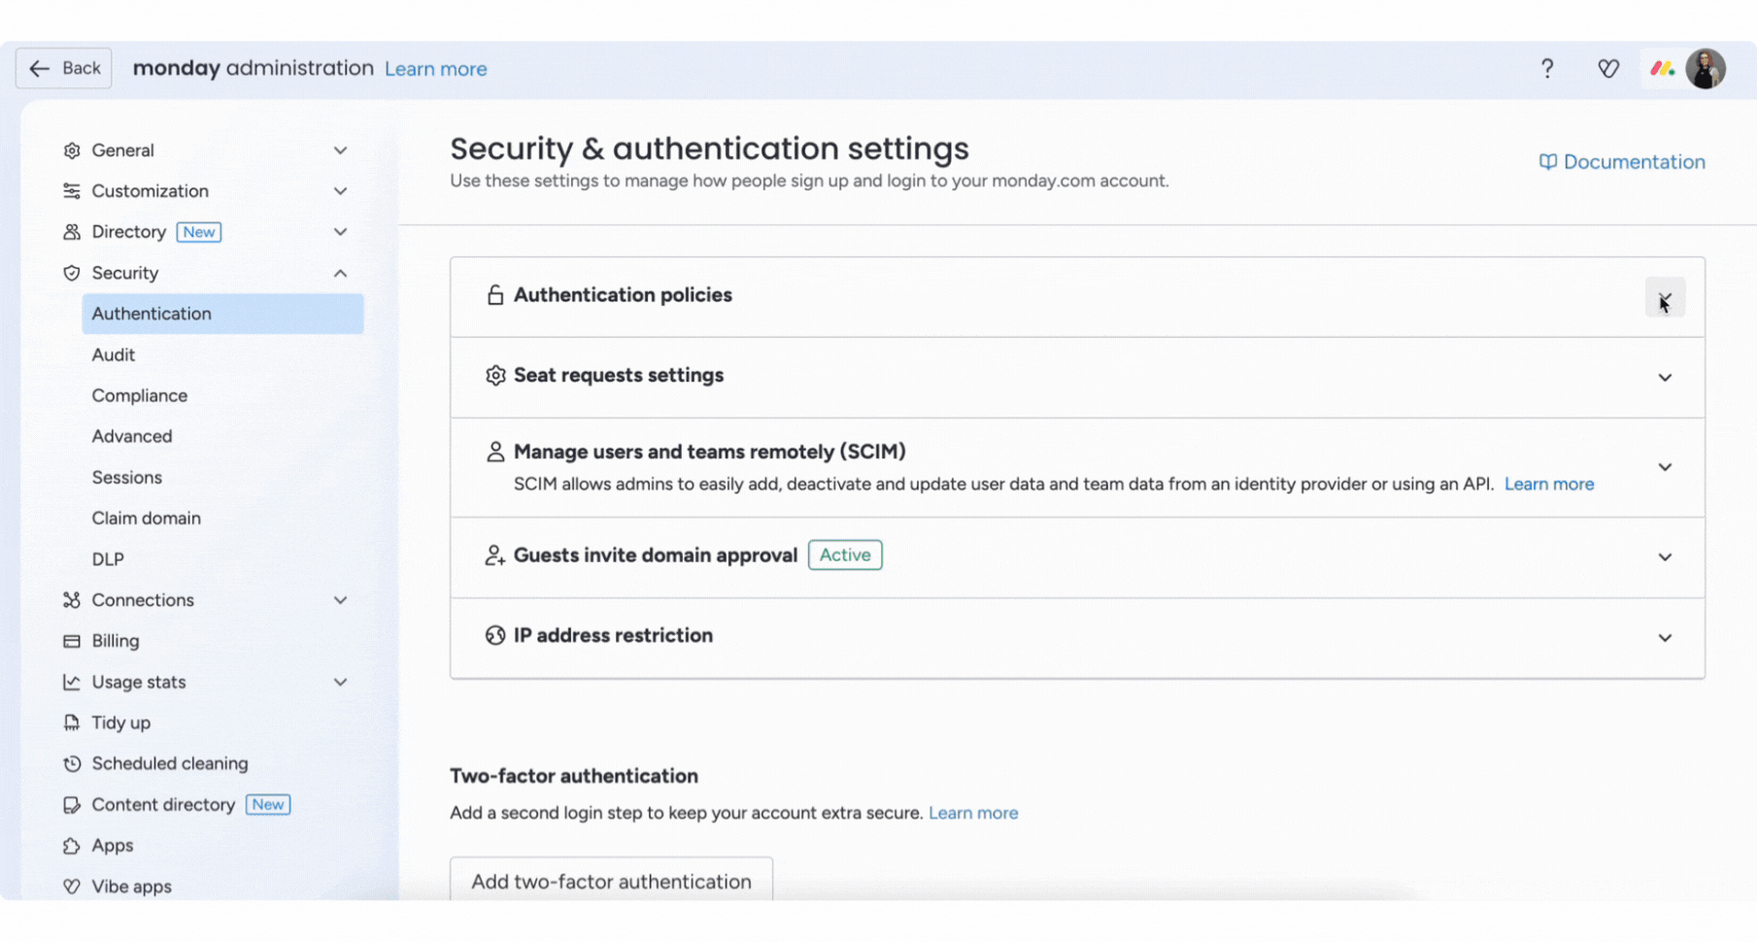Click the Connections icon in sidebar

[x=72, y=600]
